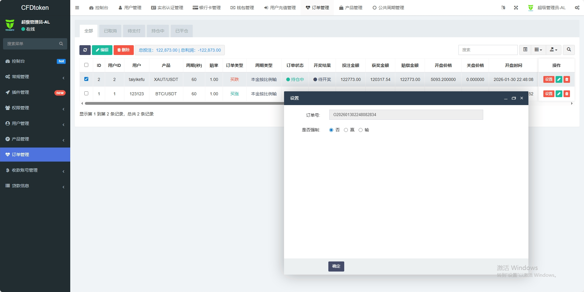The height and width of the screenshot is (292, 584).
Task: Open 插件管理 in sidebar
Action: 35,92
